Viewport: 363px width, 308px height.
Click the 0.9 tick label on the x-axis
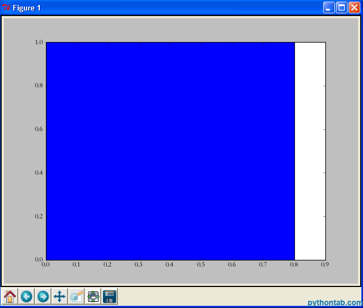point(325,264)
